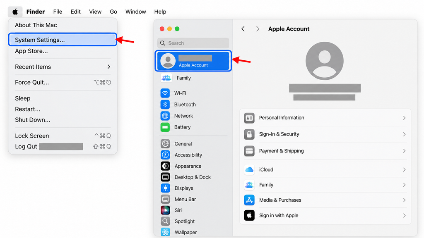Click the 'Payment & Shipping' label text

281,151
